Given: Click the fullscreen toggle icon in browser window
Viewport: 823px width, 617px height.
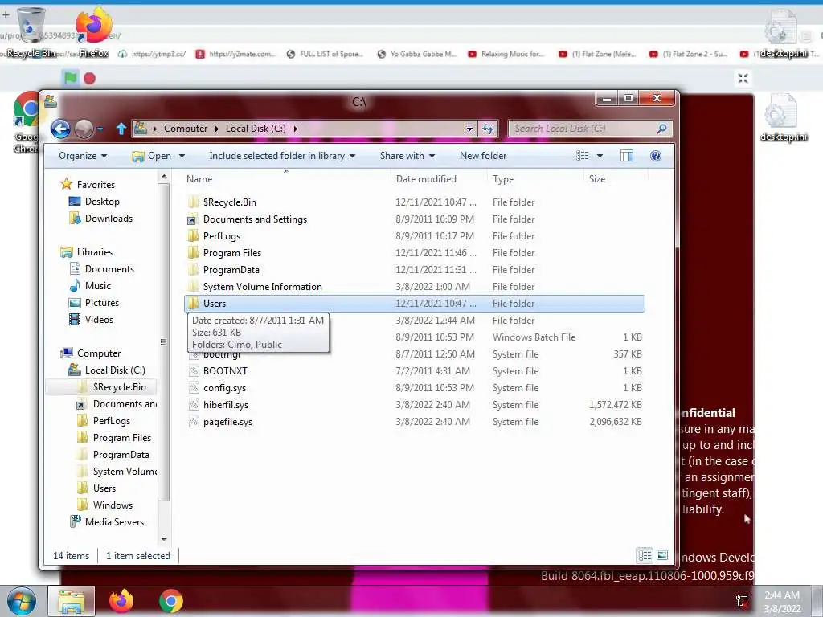Looking at the screenshot, I should (743, 78).
